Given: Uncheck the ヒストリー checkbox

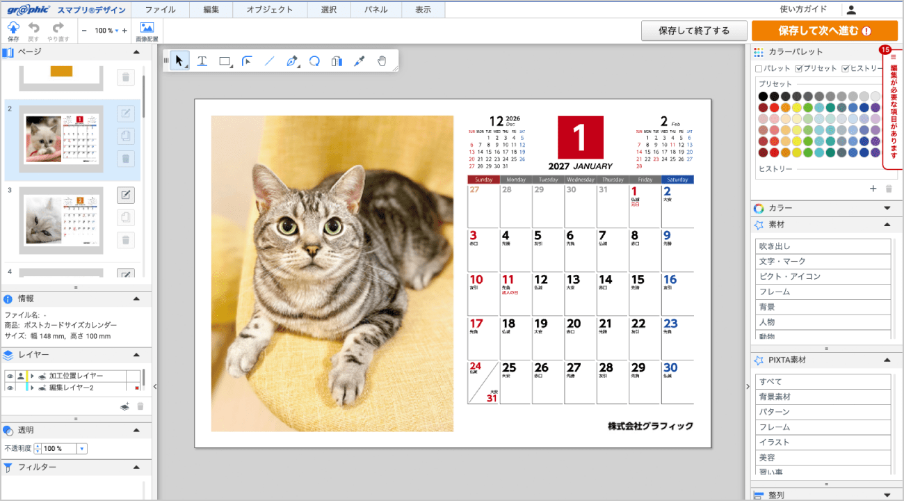Looking at the screenshot, I should [846, 69].
